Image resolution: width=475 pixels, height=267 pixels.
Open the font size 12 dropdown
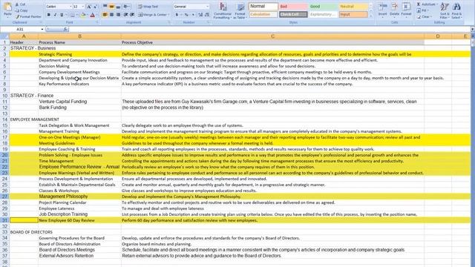click(x=83, y=7)
